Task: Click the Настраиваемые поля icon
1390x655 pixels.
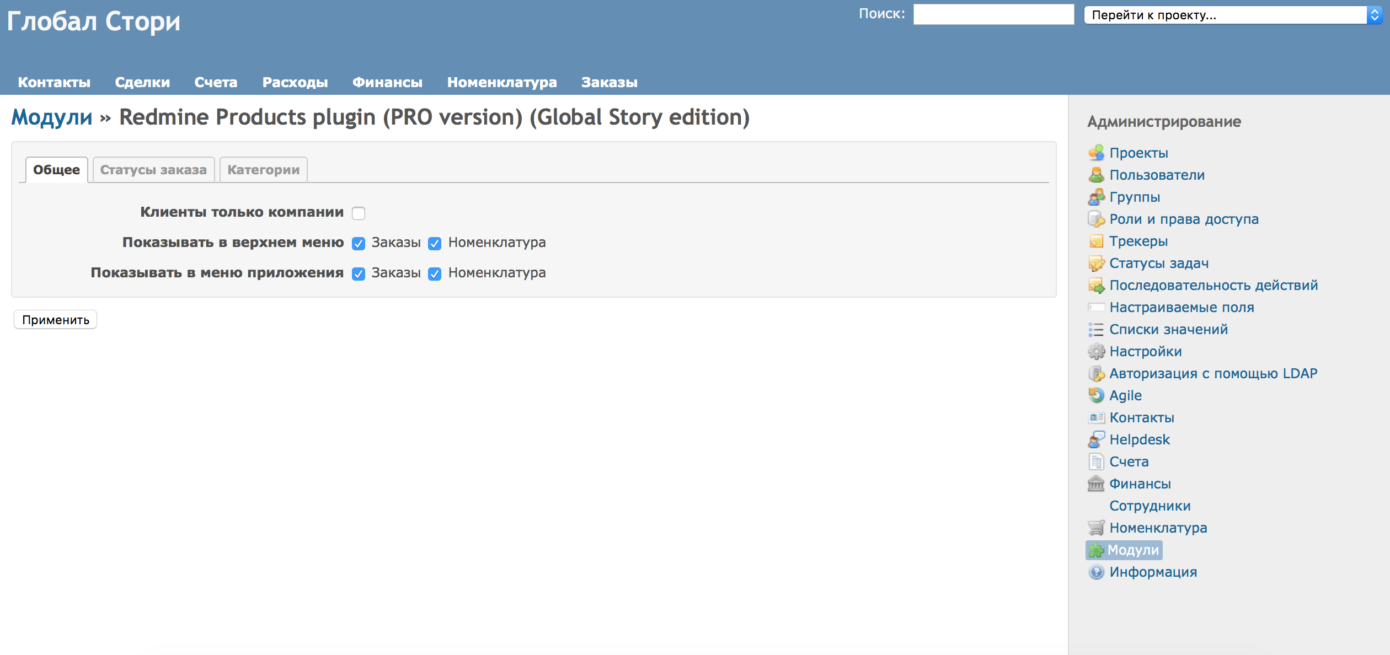Action: click(1096, 307)
